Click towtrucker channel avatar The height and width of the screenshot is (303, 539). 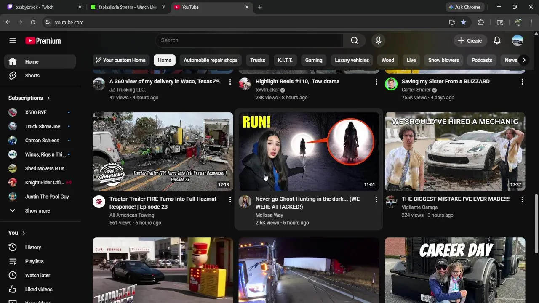click(x=245, y=84)
